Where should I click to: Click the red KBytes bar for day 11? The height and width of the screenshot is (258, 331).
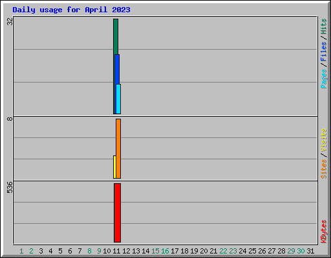pos(117,213)
